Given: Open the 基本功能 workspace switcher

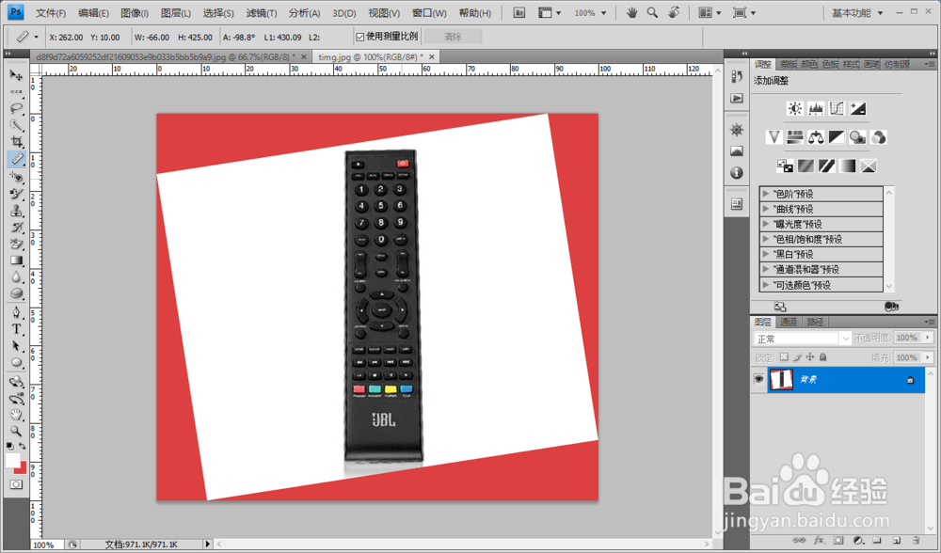Looking at the screenshot, I should tap(856, 12).
